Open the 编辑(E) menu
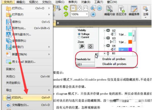 [x=21, y=2]
